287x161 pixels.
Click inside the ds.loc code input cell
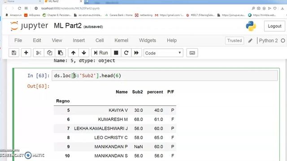(165, 76)
